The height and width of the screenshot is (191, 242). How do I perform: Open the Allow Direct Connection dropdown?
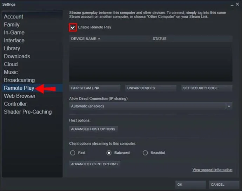click(x=150, y=106)
